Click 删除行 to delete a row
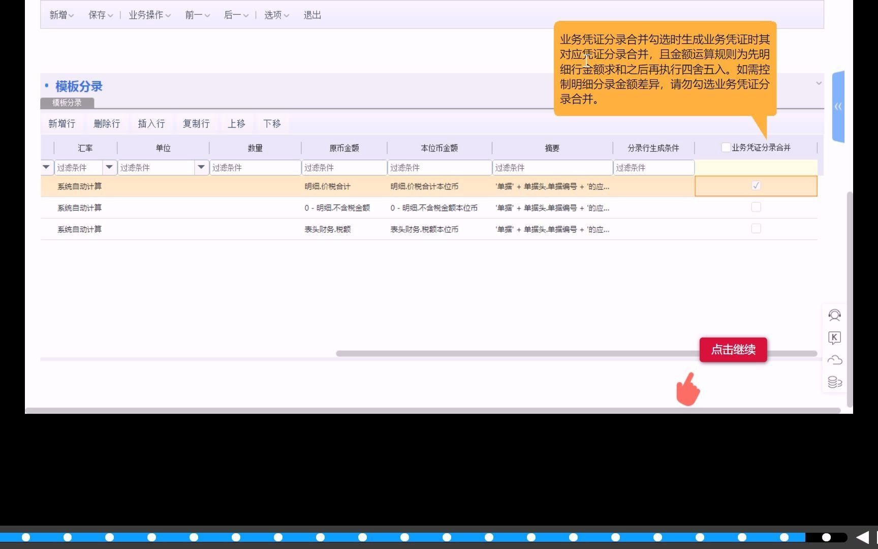This screenshot has height=549, width=878. click(x=106, y=124)
